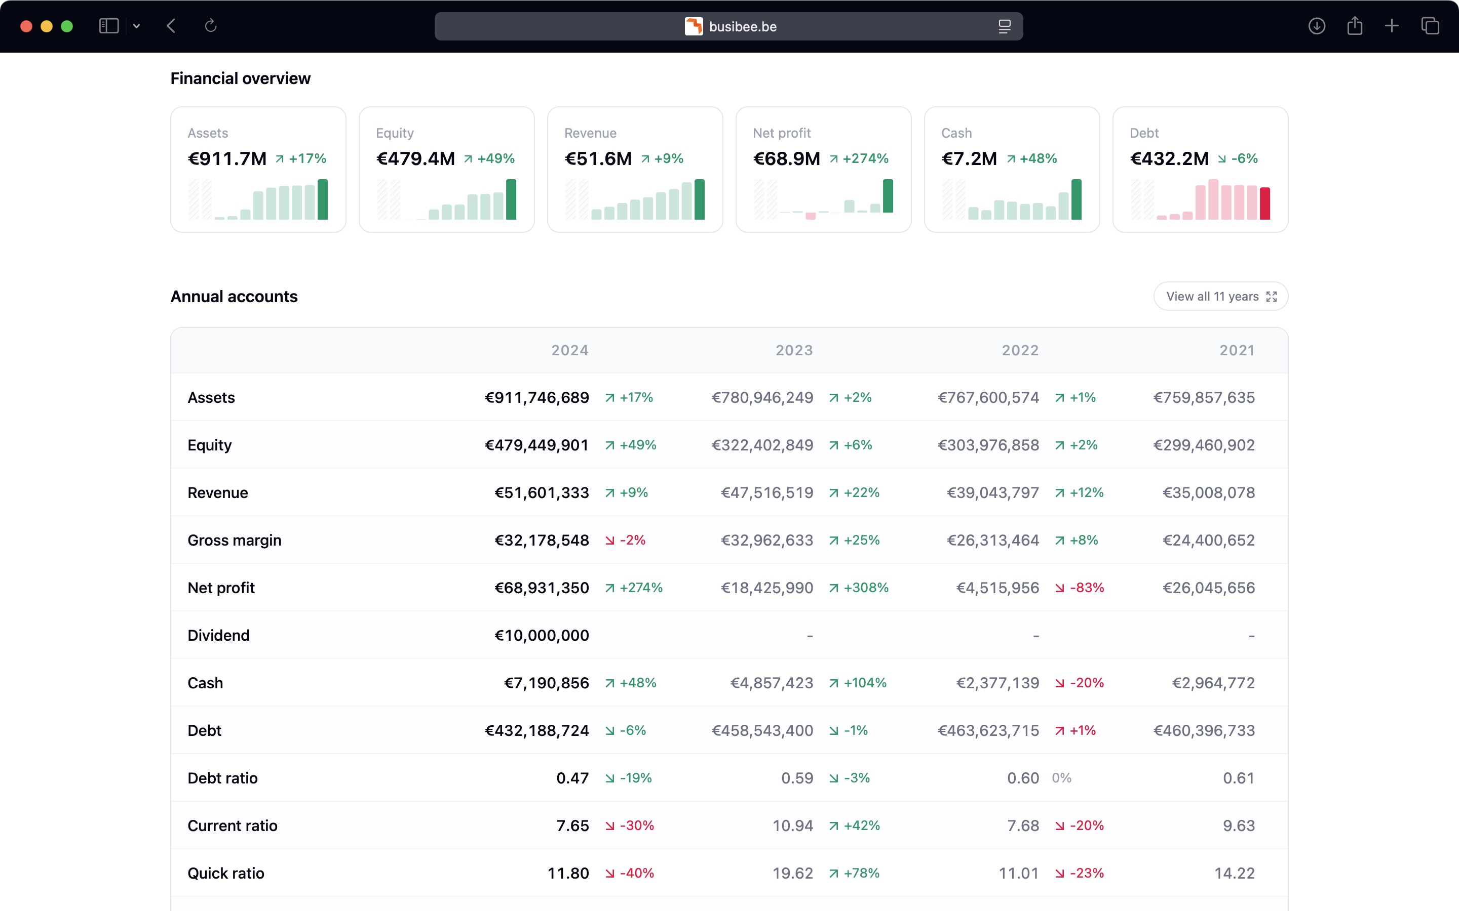Show downloads with the download icon
The width and height of the screenshot is (1459, 911).
point(1317,26)
